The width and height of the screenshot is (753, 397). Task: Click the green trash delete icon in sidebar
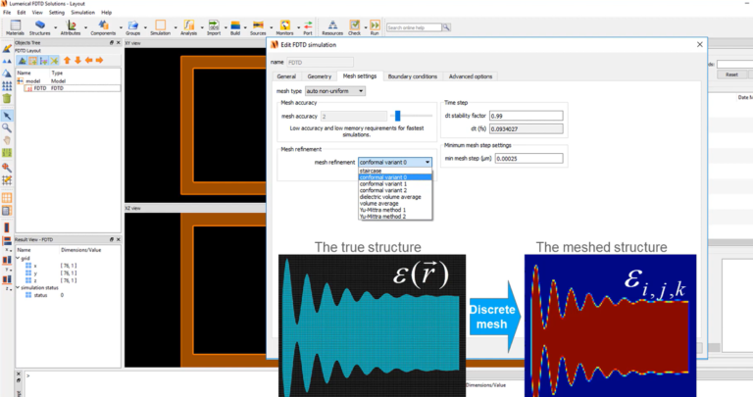coord(7,98)
